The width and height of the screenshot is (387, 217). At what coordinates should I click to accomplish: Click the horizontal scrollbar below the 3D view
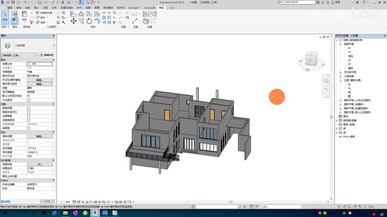[230, 202]
